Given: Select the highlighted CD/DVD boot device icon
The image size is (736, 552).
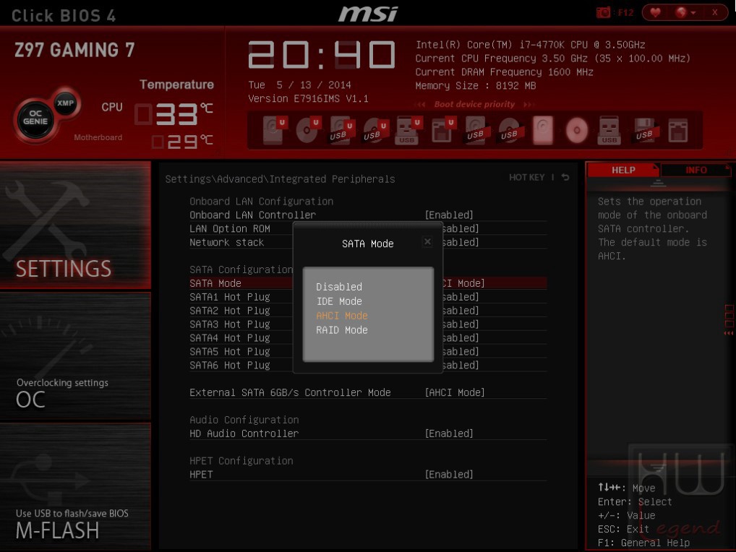Looking at the screenshot, I should (x=577, y=129).
